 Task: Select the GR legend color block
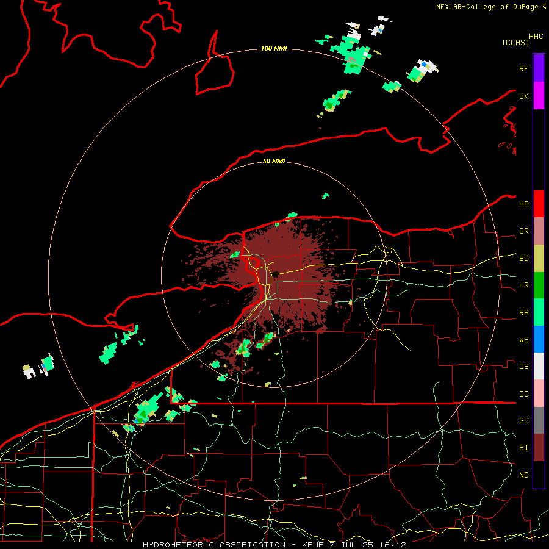[x=539, y=231]
